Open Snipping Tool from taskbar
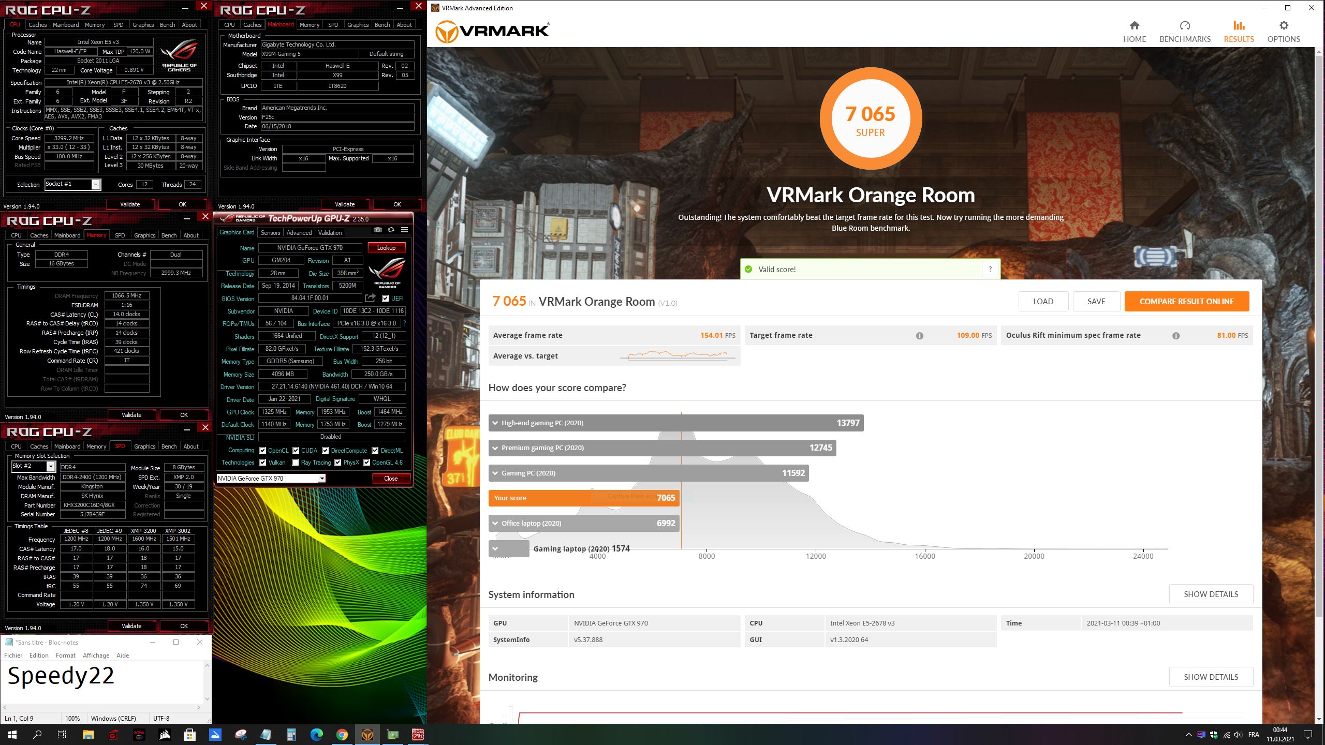 tap(240, 735)
